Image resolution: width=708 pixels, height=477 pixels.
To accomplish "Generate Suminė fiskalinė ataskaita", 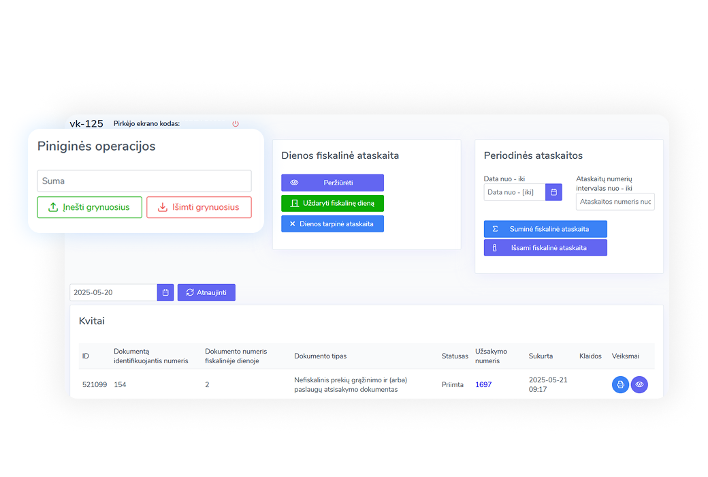I will pos(545,229).
